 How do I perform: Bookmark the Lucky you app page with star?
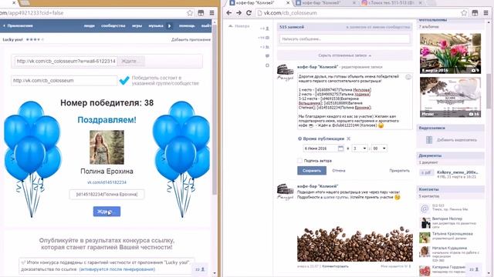click(190, 13)
